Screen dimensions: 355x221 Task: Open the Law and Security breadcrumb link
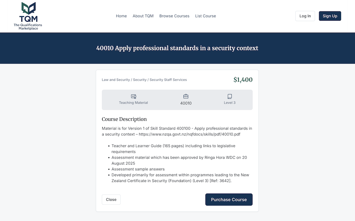pos(115,80)
